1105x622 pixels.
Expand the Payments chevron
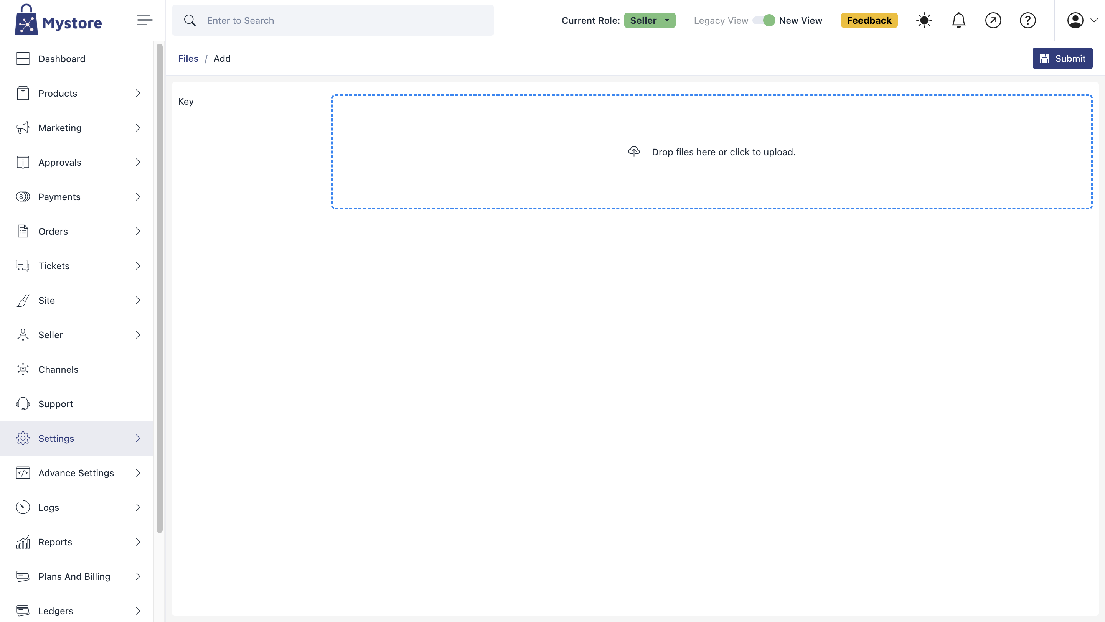coord(138,197)
